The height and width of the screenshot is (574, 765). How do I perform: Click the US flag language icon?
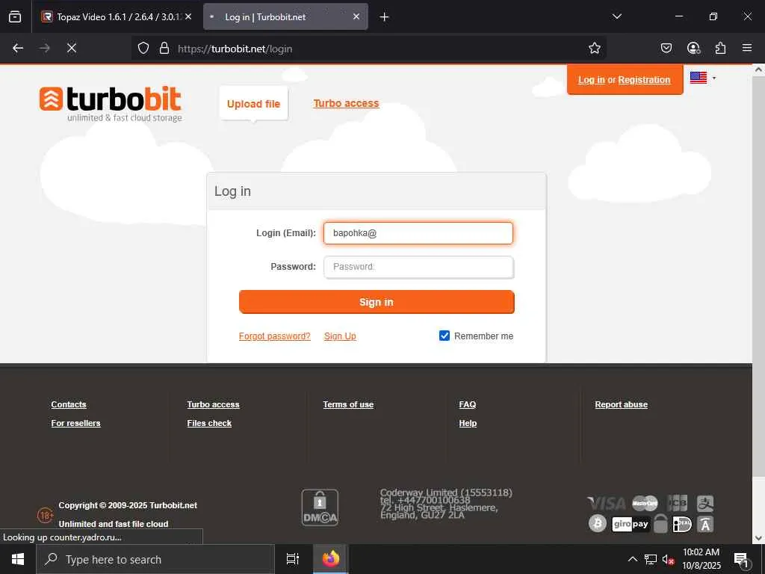[x=699, y=78]
